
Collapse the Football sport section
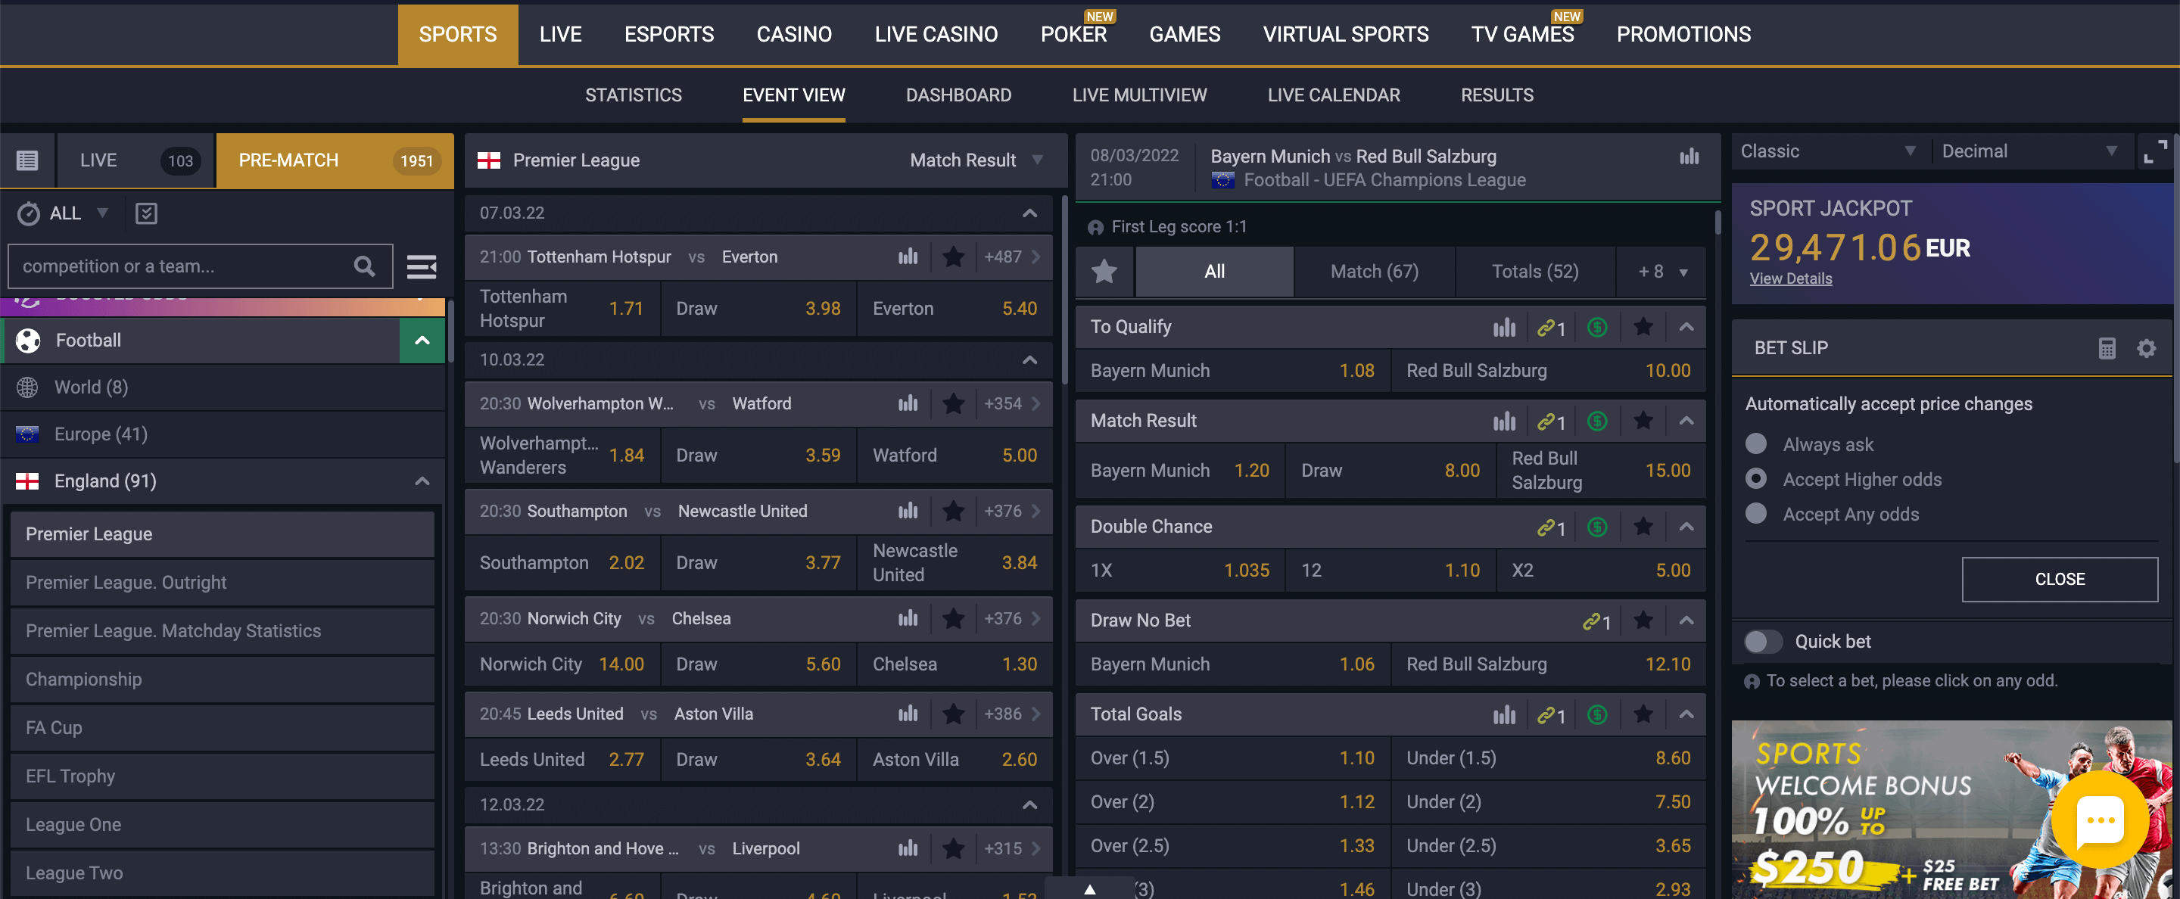(422, 341)
